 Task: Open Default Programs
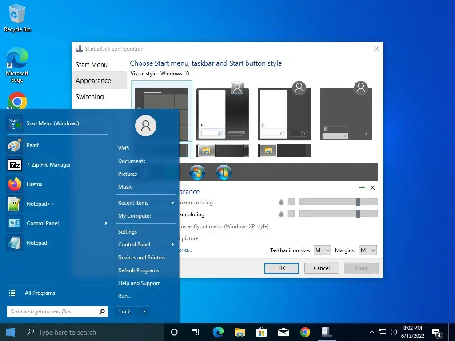(139, 270)
